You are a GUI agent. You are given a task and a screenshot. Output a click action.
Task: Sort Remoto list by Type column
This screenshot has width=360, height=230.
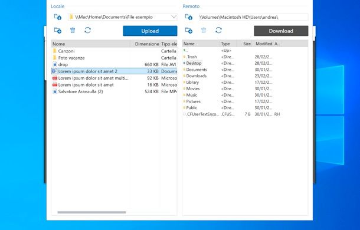(x=228, y=44)
